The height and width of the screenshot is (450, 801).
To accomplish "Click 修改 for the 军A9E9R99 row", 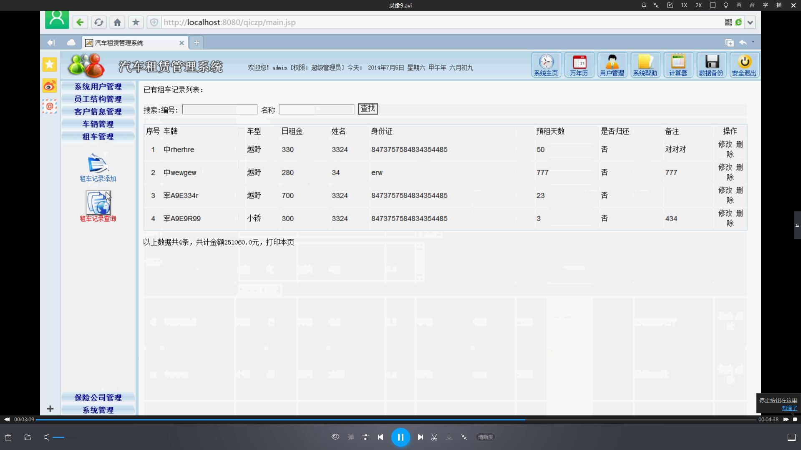I will pyautogui.click(x=725, y=213).
